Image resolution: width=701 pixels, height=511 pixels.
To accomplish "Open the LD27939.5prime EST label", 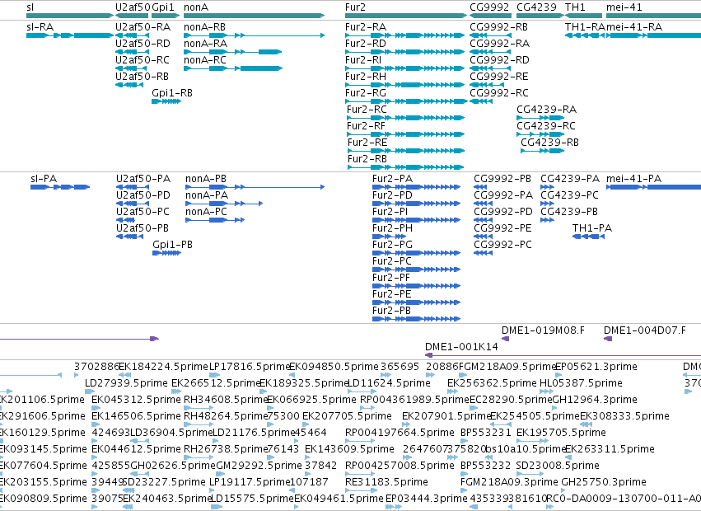I will [126, 383].
